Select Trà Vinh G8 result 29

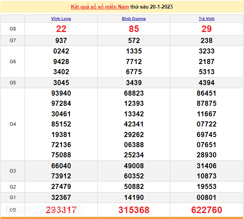pos(207,29)
